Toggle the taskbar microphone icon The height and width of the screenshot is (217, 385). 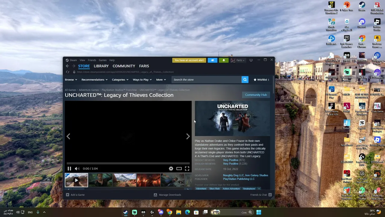tap(38, 212)
